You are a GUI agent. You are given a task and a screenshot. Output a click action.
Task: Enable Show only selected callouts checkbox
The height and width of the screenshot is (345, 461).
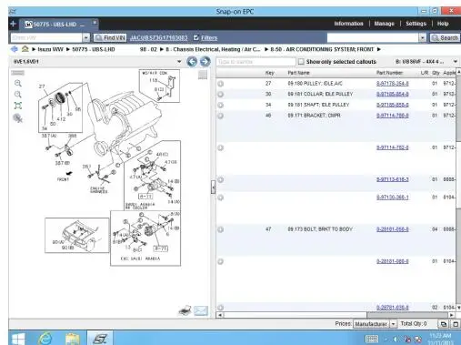tap(301, 62)
